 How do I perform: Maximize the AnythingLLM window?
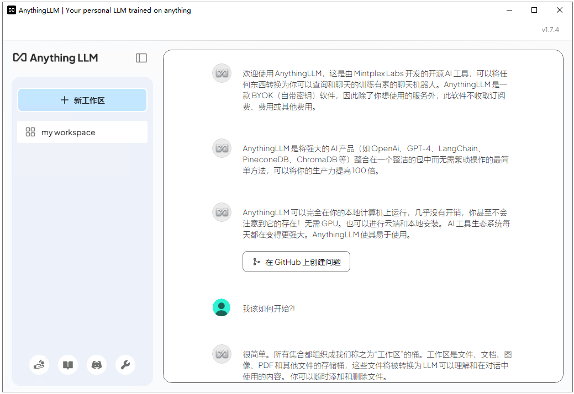[x=534, y=10]
